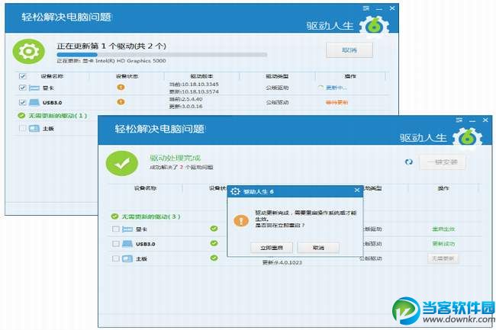Click the 主板 device icon in the front window
496x330 pixels.
[127, 258]
